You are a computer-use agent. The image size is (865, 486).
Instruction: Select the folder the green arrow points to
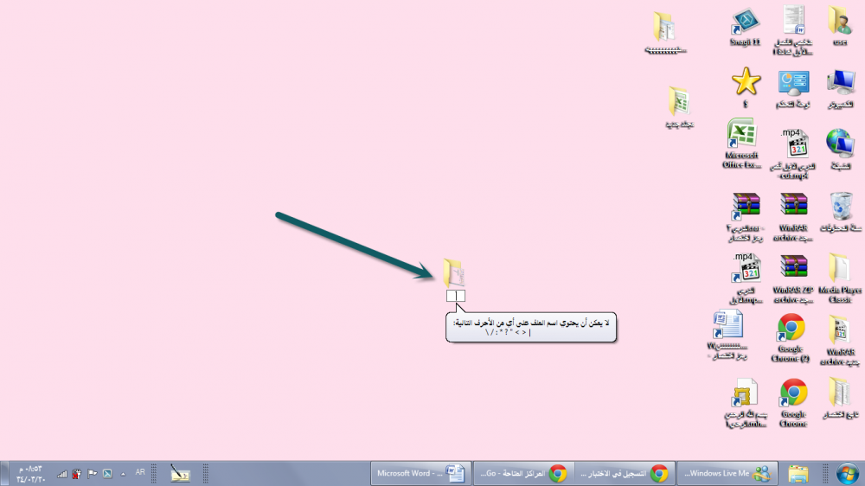(455, 272)
